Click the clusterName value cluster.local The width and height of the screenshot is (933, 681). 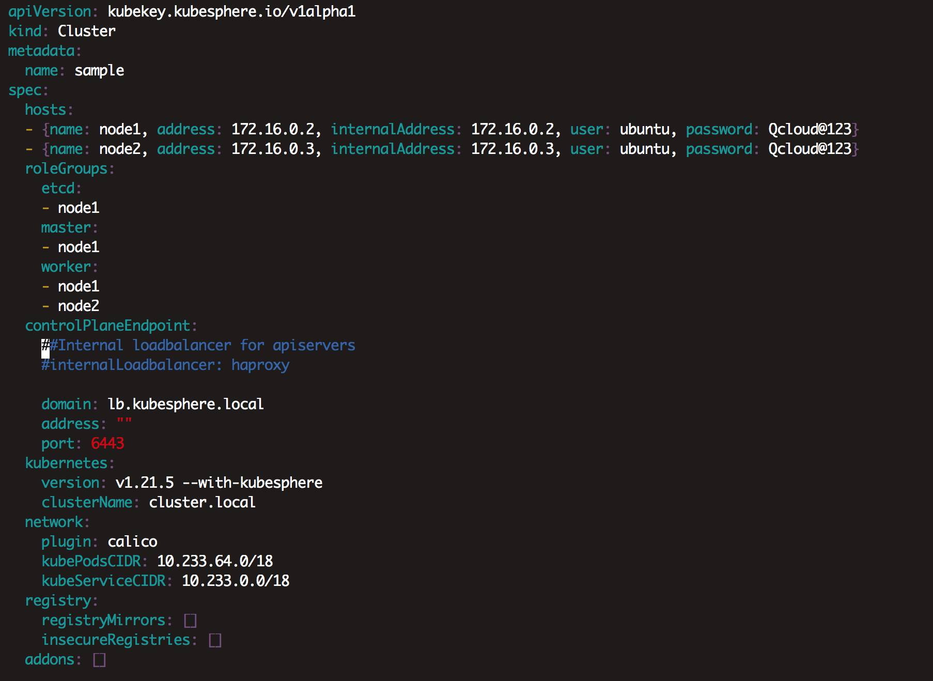[202, 502]
